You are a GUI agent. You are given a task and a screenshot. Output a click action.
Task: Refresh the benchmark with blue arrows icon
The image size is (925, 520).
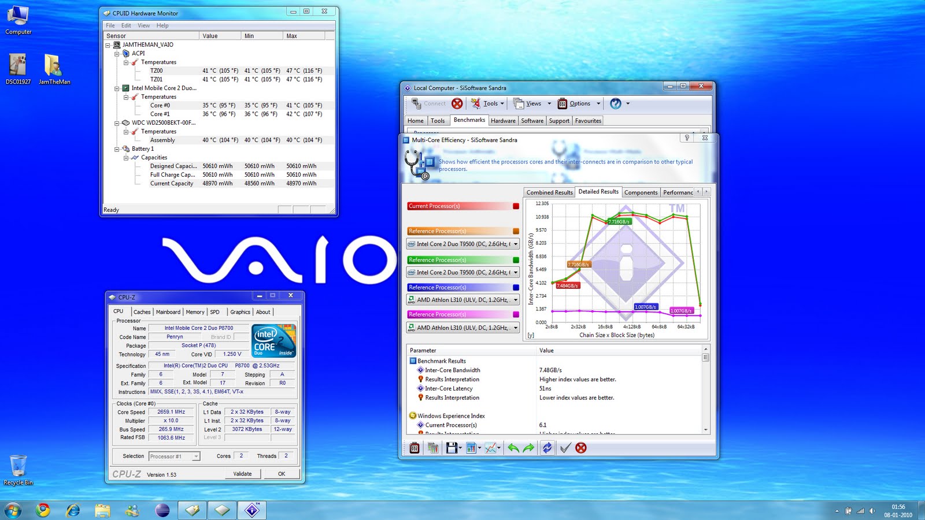[x=547, y=448]
